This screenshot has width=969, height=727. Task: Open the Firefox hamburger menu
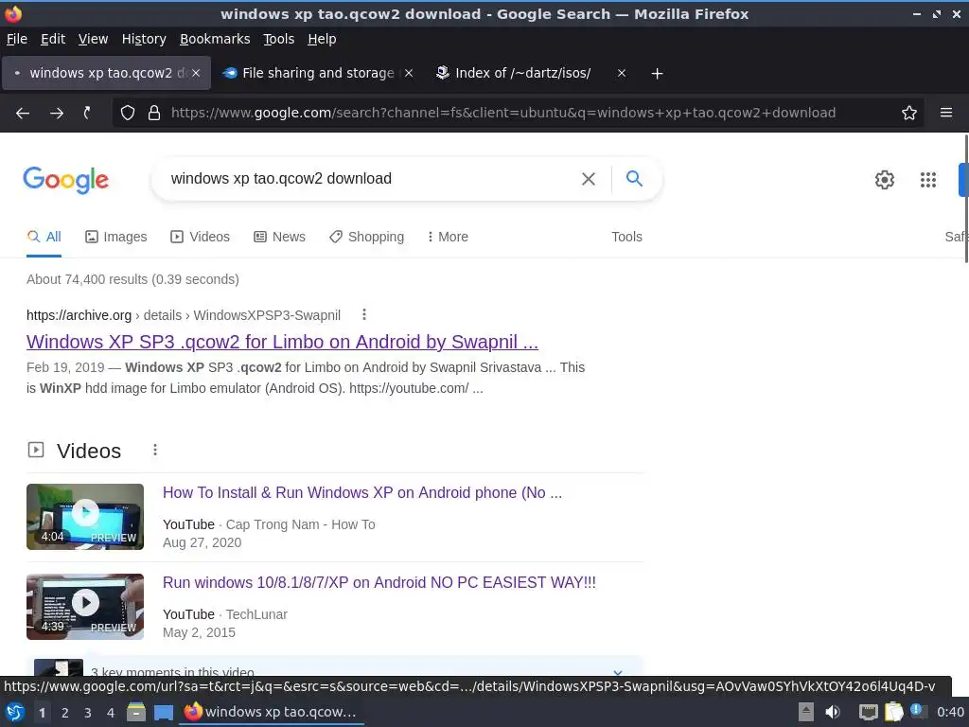point(946,113)
